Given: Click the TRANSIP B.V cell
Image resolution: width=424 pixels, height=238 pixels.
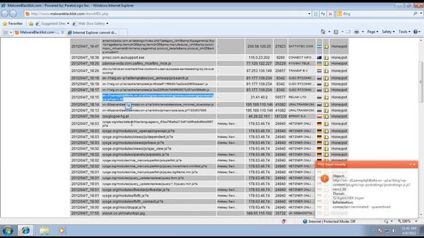Looking at the screenshot, I should pyautogui.click(x=301, y=71).
